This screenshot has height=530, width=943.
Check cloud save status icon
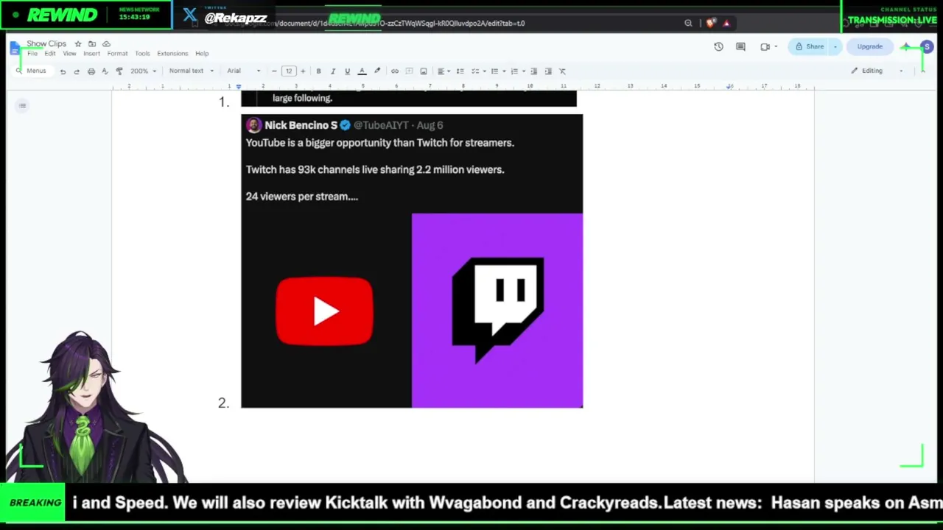(x=106, y=44)
